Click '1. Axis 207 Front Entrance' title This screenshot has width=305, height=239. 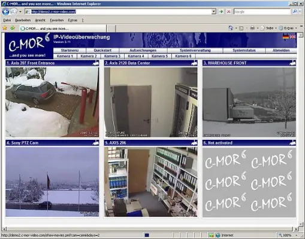coord(31,63)
